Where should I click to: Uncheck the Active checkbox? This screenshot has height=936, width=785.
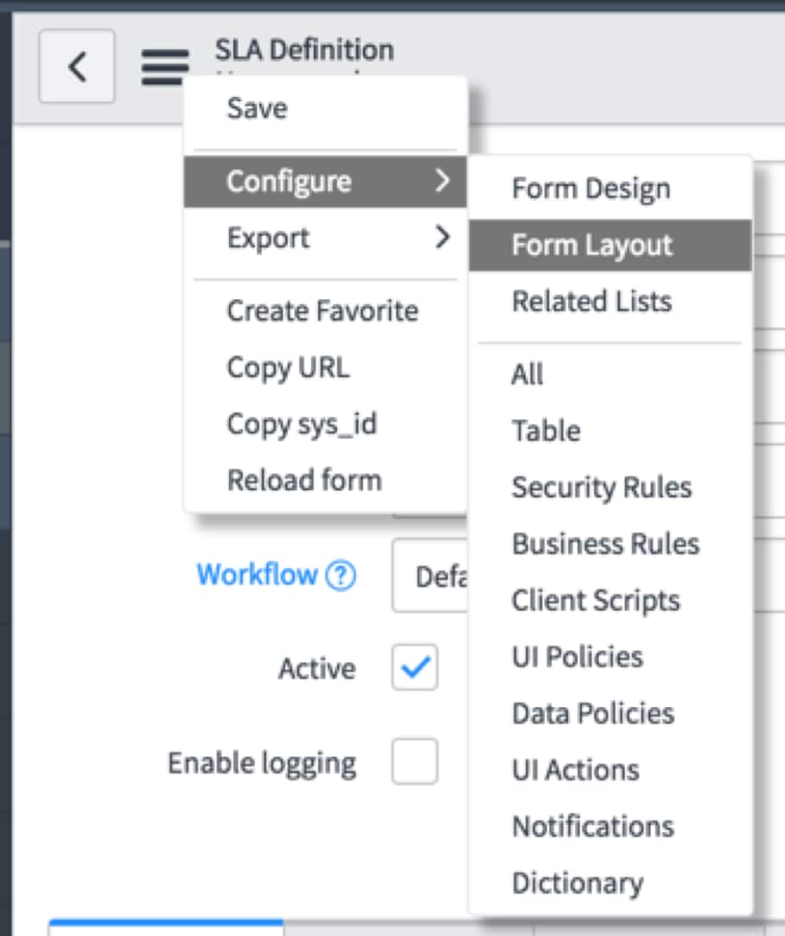415,667
